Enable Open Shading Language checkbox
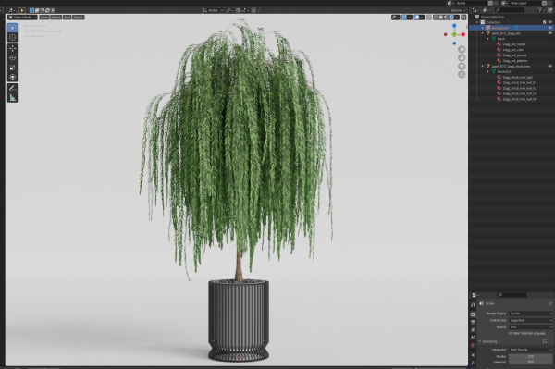555x369 pixels. pos(511,333)
